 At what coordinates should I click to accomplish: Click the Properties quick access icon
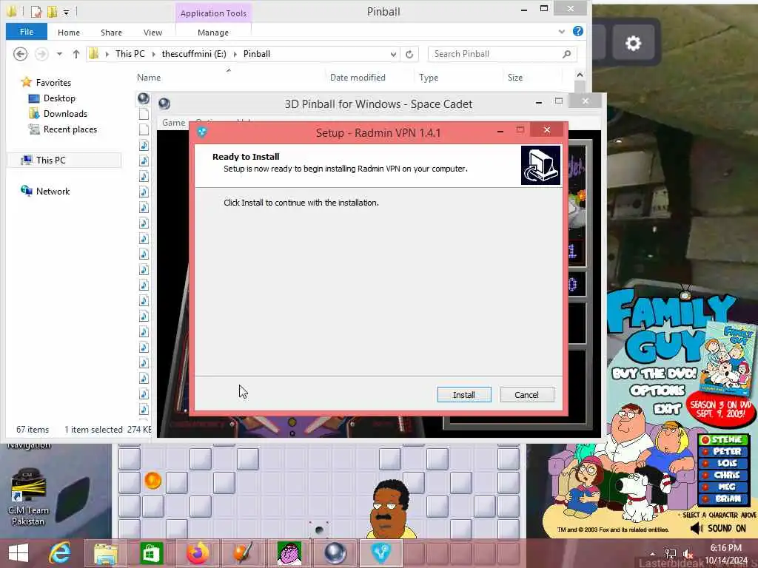pyautogui.click(x=36, y=11)
